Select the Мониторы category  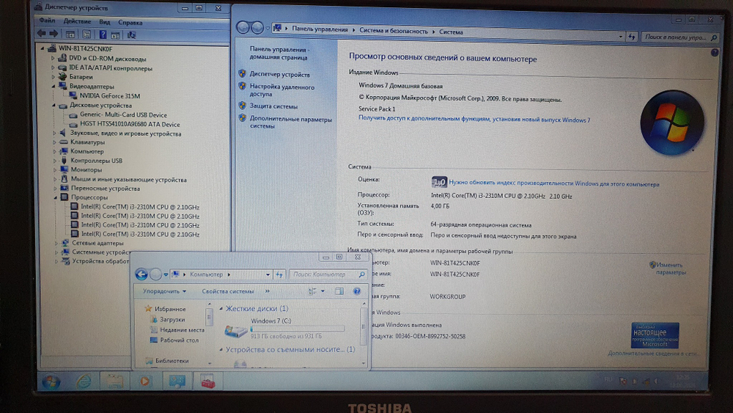click(86, 169)
